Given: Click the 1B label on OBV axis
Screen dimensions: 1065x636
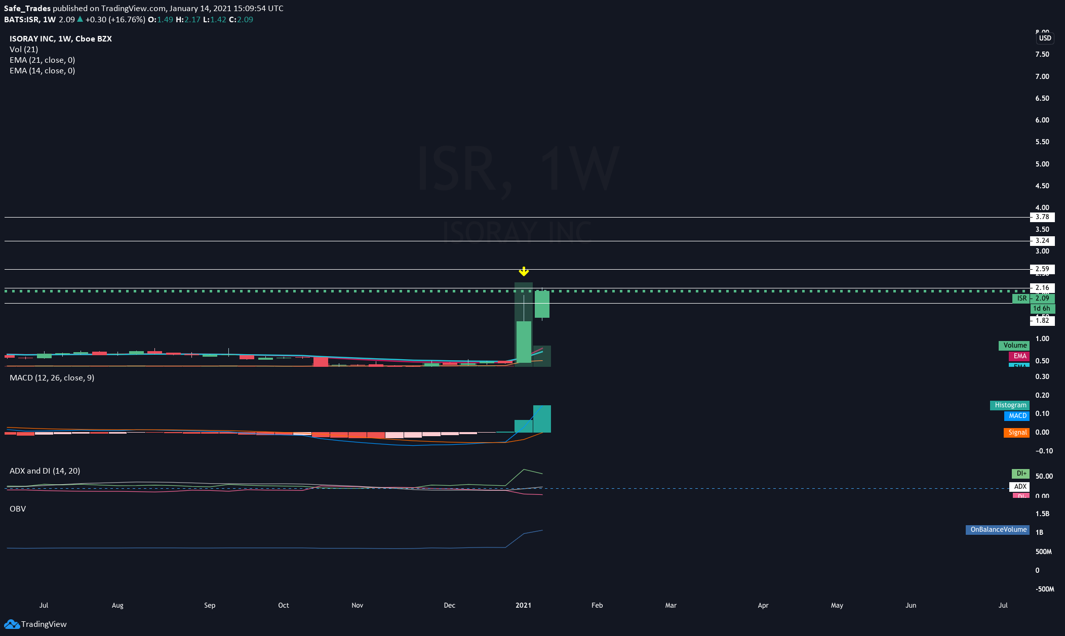Looking at the screenshot, I should 1039,532.
